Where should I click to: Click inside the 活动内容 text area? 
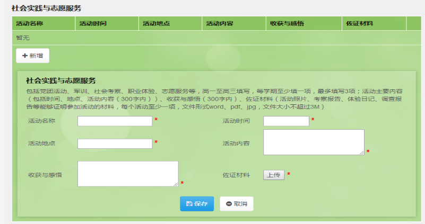click(x=313, y=141)
